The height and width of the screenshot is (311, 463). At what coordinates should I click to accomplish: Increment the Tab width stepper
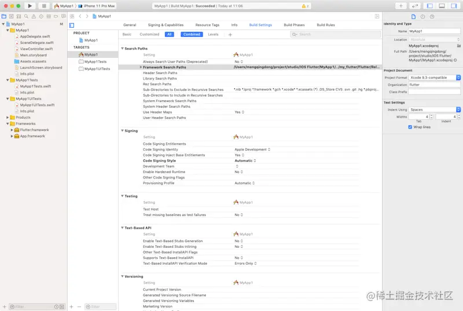pyautogui.click(x=431, y=115)
